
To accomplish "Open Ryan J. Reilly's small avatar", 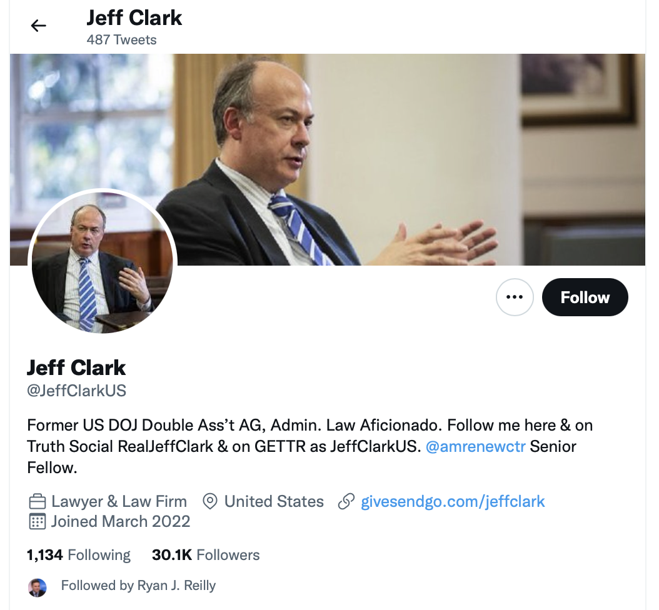I will pyautogui.click(x=38, y=587).
